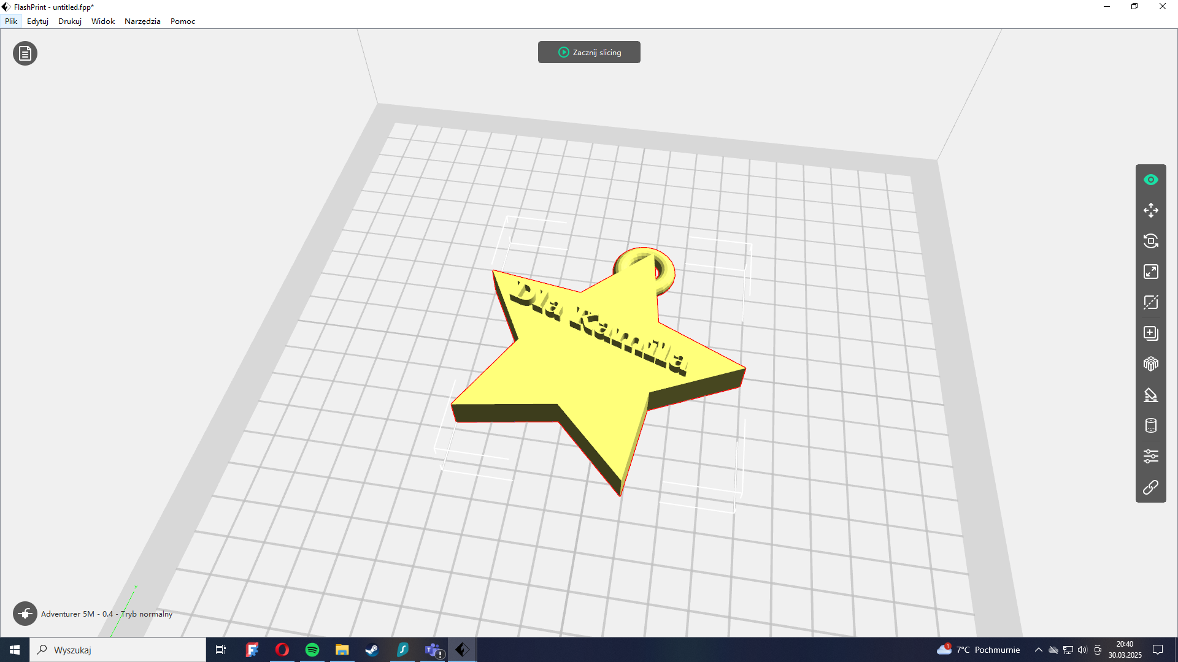This screenshot has height=662, width=1178.
Task: Click the FlashPrint taskbar icon
Action: (463, 650)
